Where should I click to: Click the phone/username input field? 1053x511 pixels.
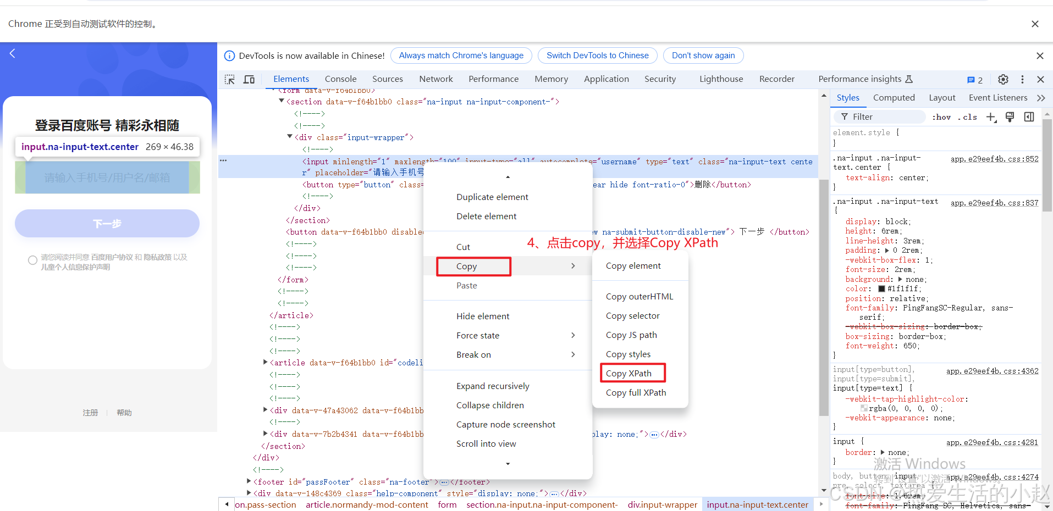pyautogui.click(x=107, y=177)
